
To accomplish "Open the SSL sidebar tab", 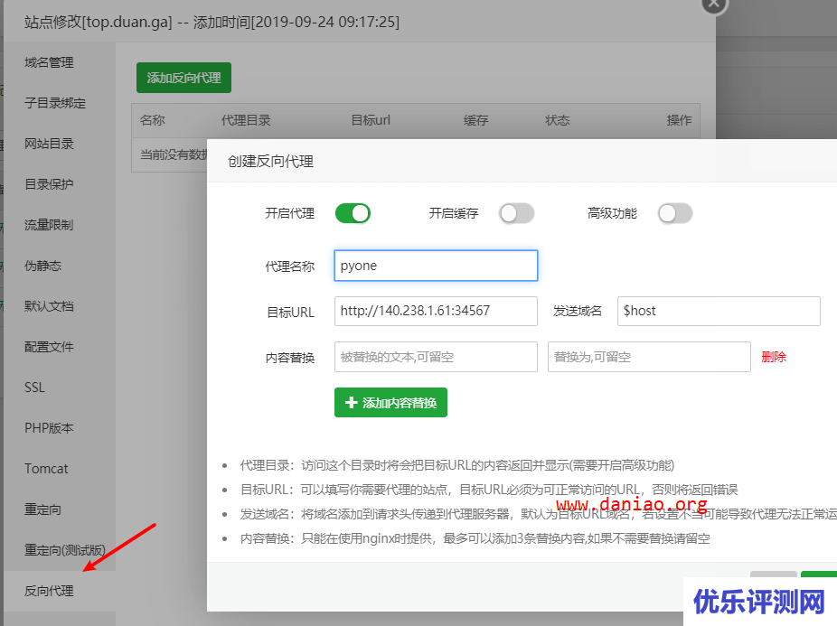I will 34,388.
